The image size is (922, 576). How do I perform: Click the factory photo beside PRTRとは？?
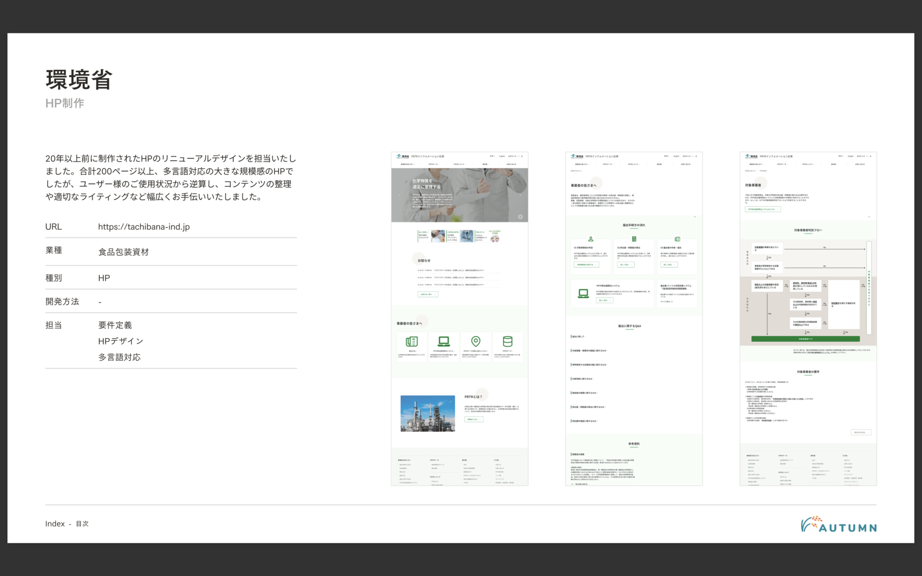click(427, 413)
